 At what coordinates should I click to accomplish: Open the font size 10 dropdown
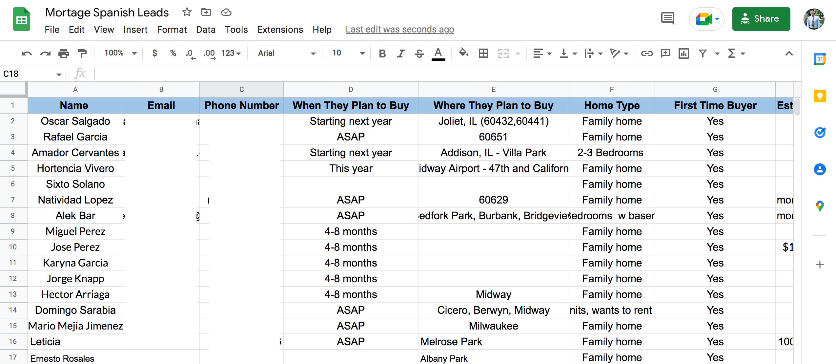(348, 53)
